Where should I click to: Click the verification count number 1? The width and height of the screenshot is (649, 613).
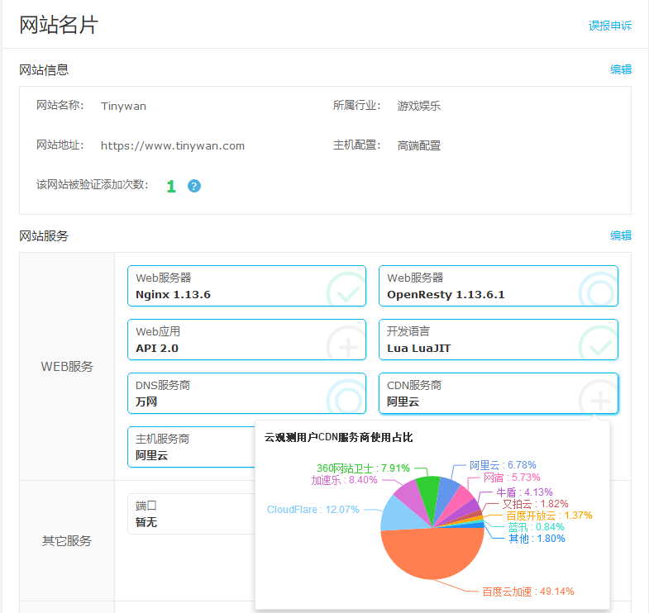171,186
